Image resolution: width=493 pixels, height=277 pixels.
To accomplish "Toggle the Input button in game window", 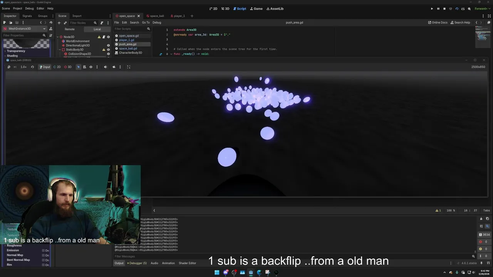I will [45, 67].
